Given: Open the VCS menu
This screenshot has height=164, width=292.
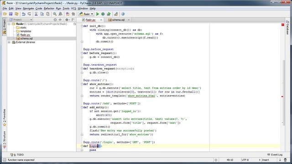Looking at the screenshot, I should point(73,8).
